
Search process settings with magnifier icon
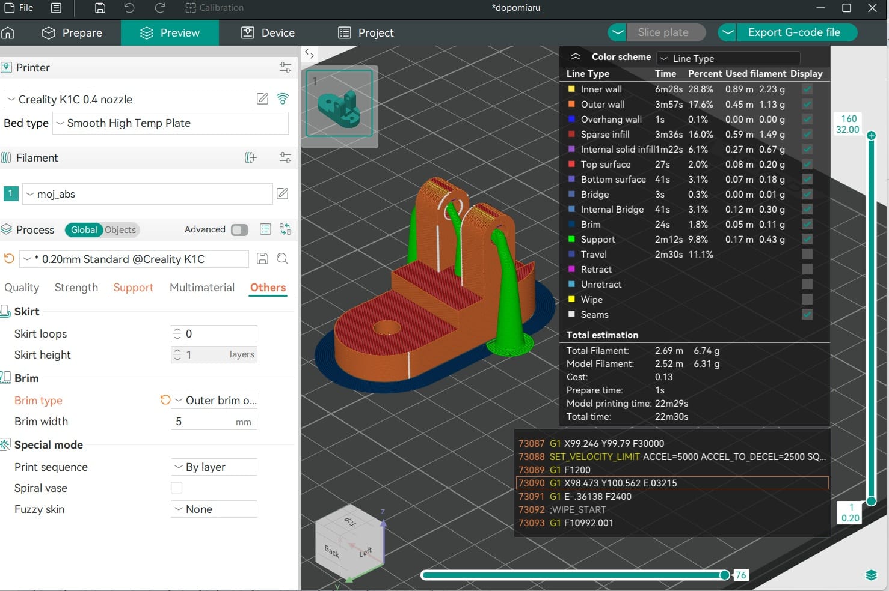click(x=282, y=259)
